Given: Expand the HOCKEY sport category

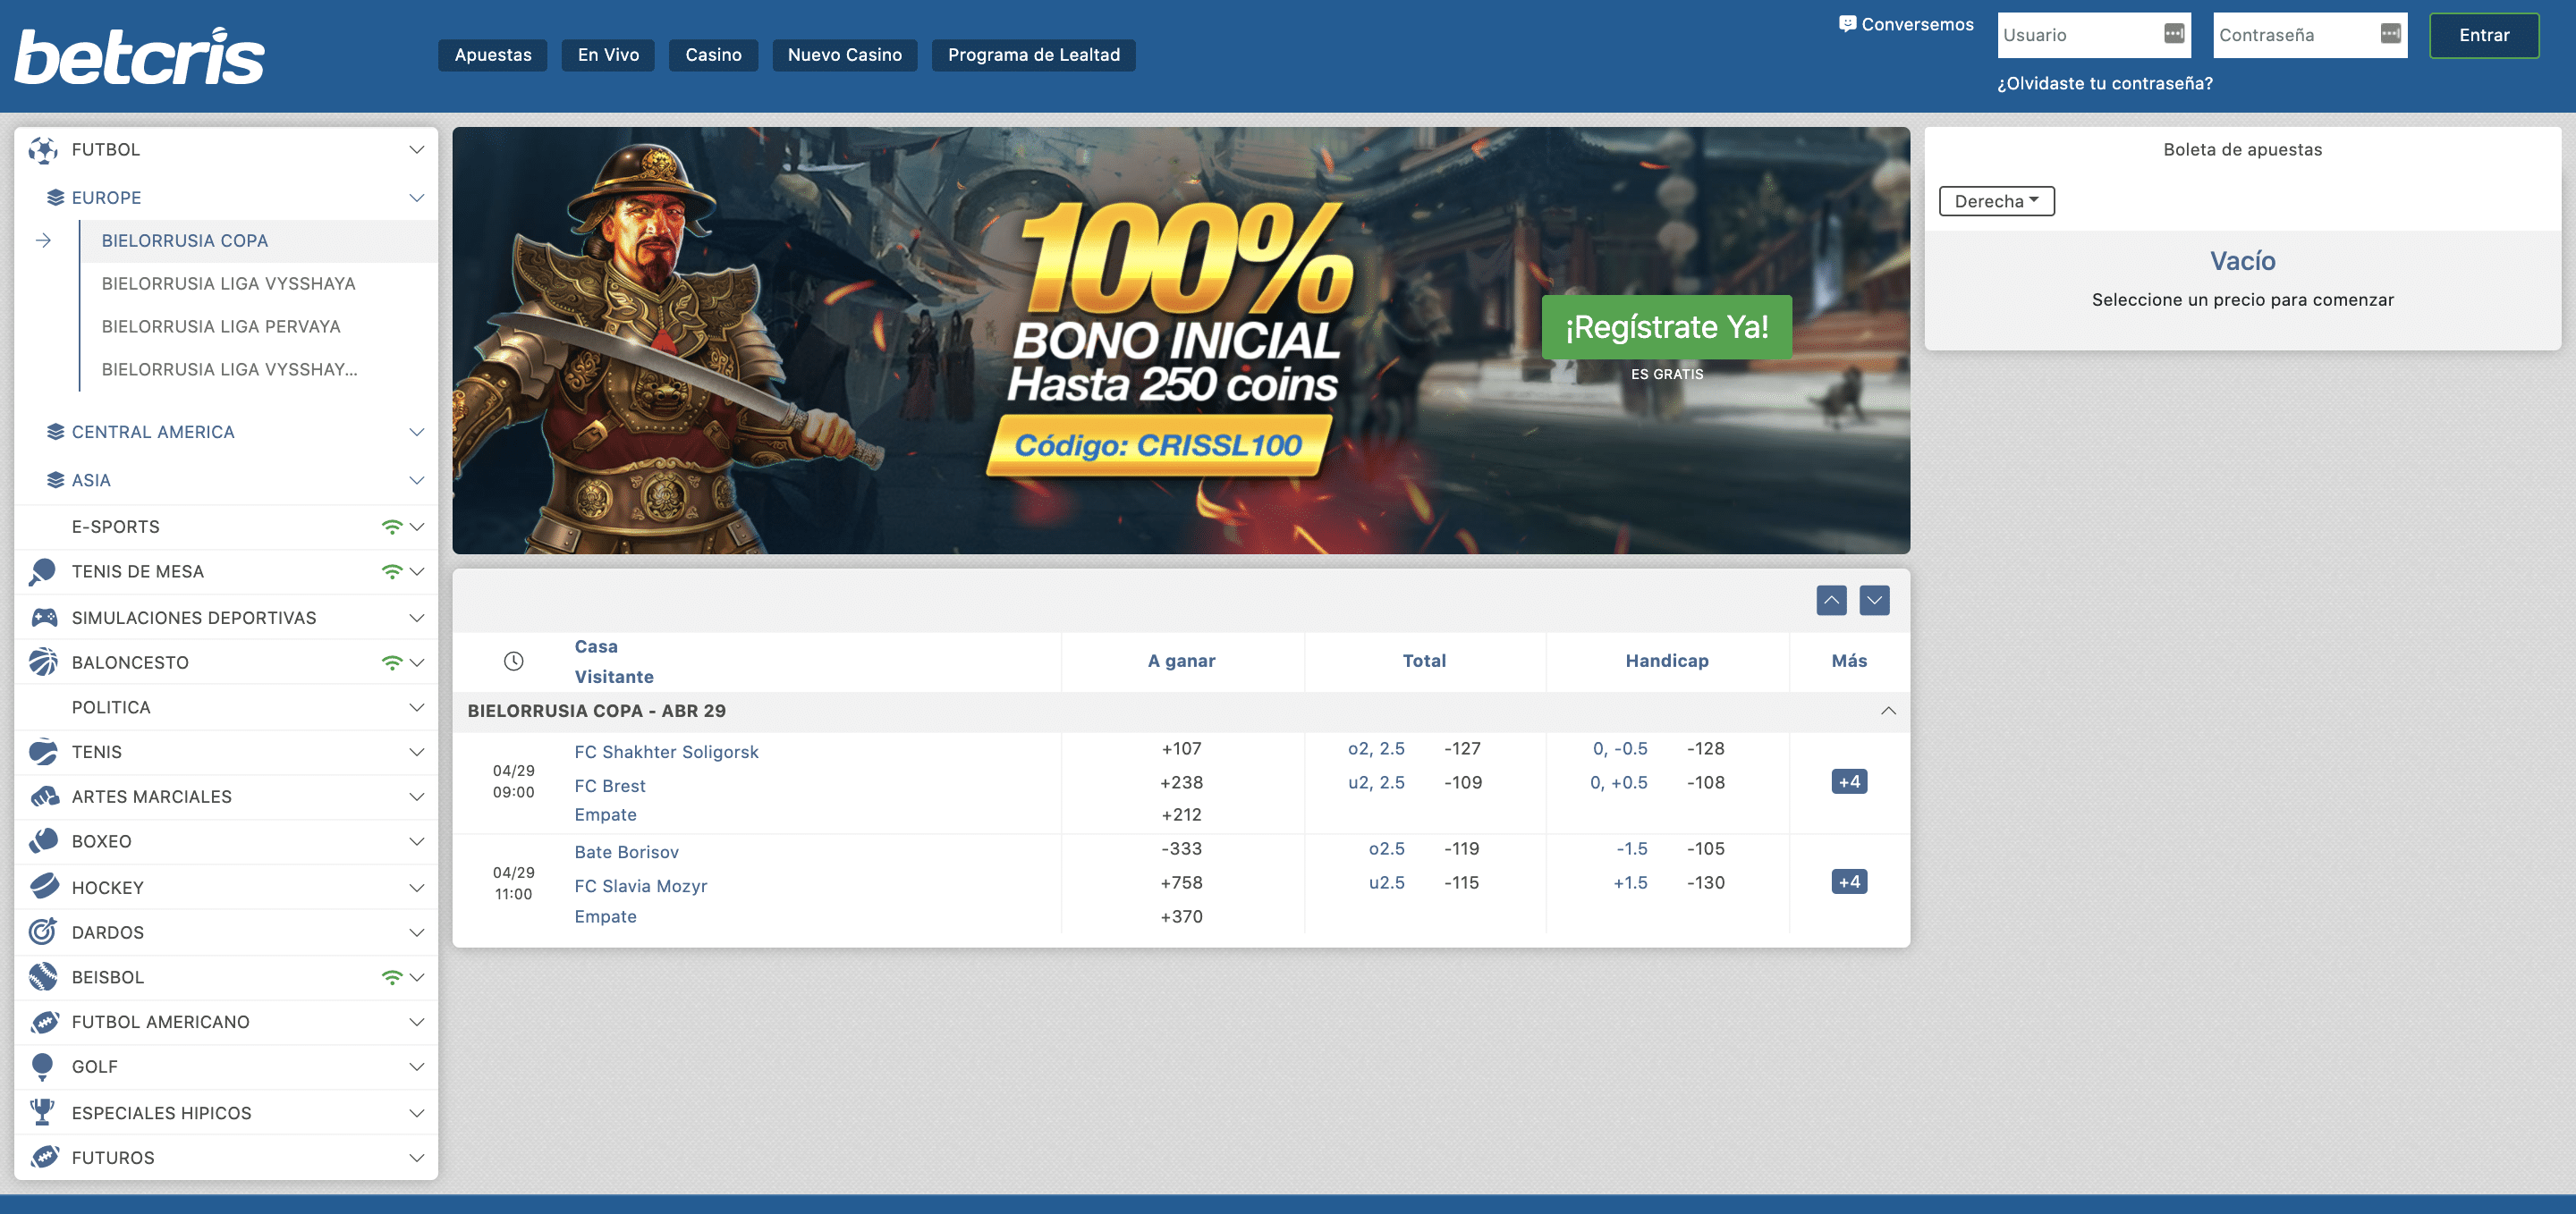Looking at the screenshot, I should tap(108, 888).
